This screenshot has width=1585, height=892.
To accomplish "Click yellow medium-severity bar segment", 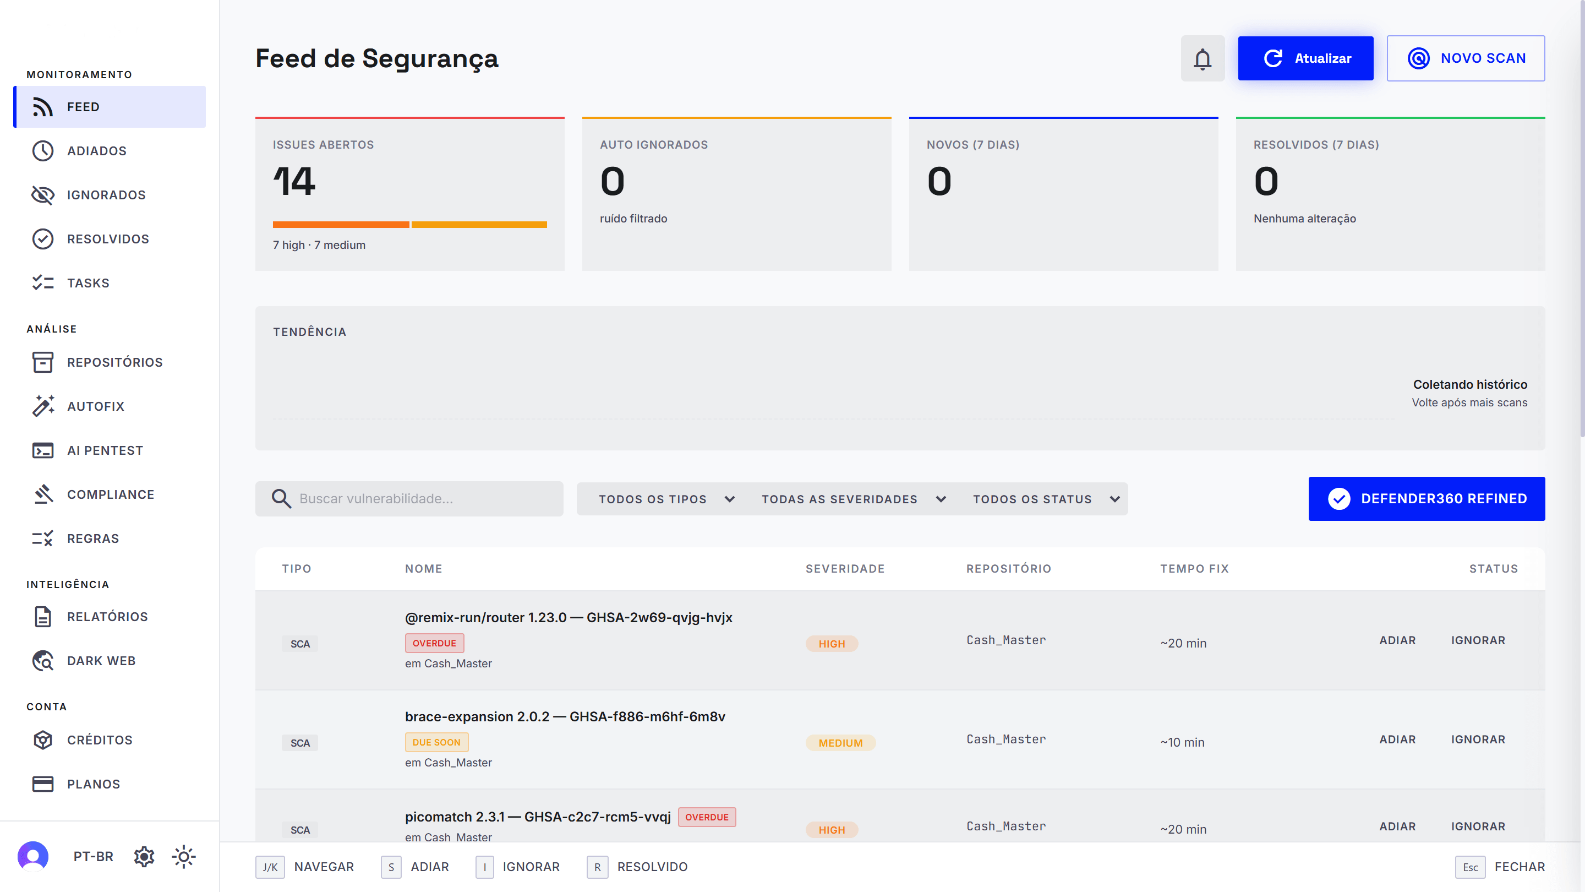I will click(479, 225).
